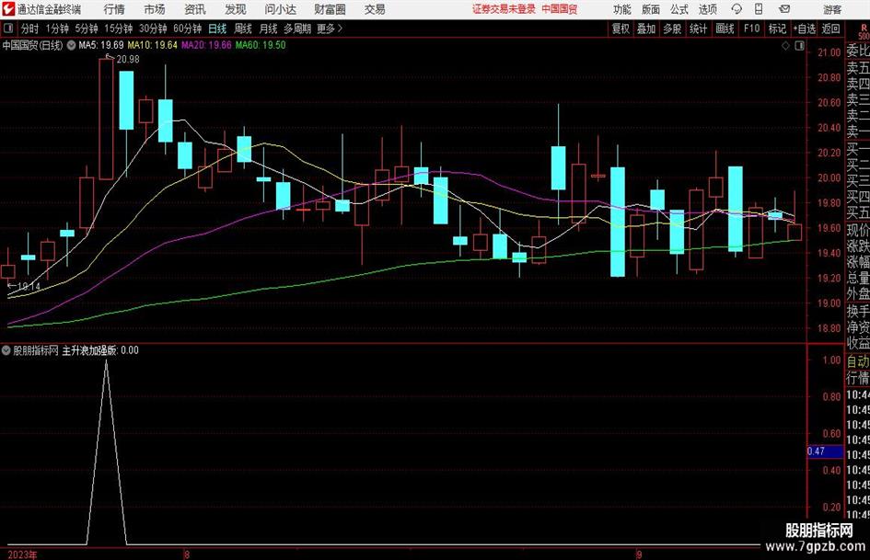Click the month 9 timeline marker
Screen dimensions: 870x560
point(639,554)
